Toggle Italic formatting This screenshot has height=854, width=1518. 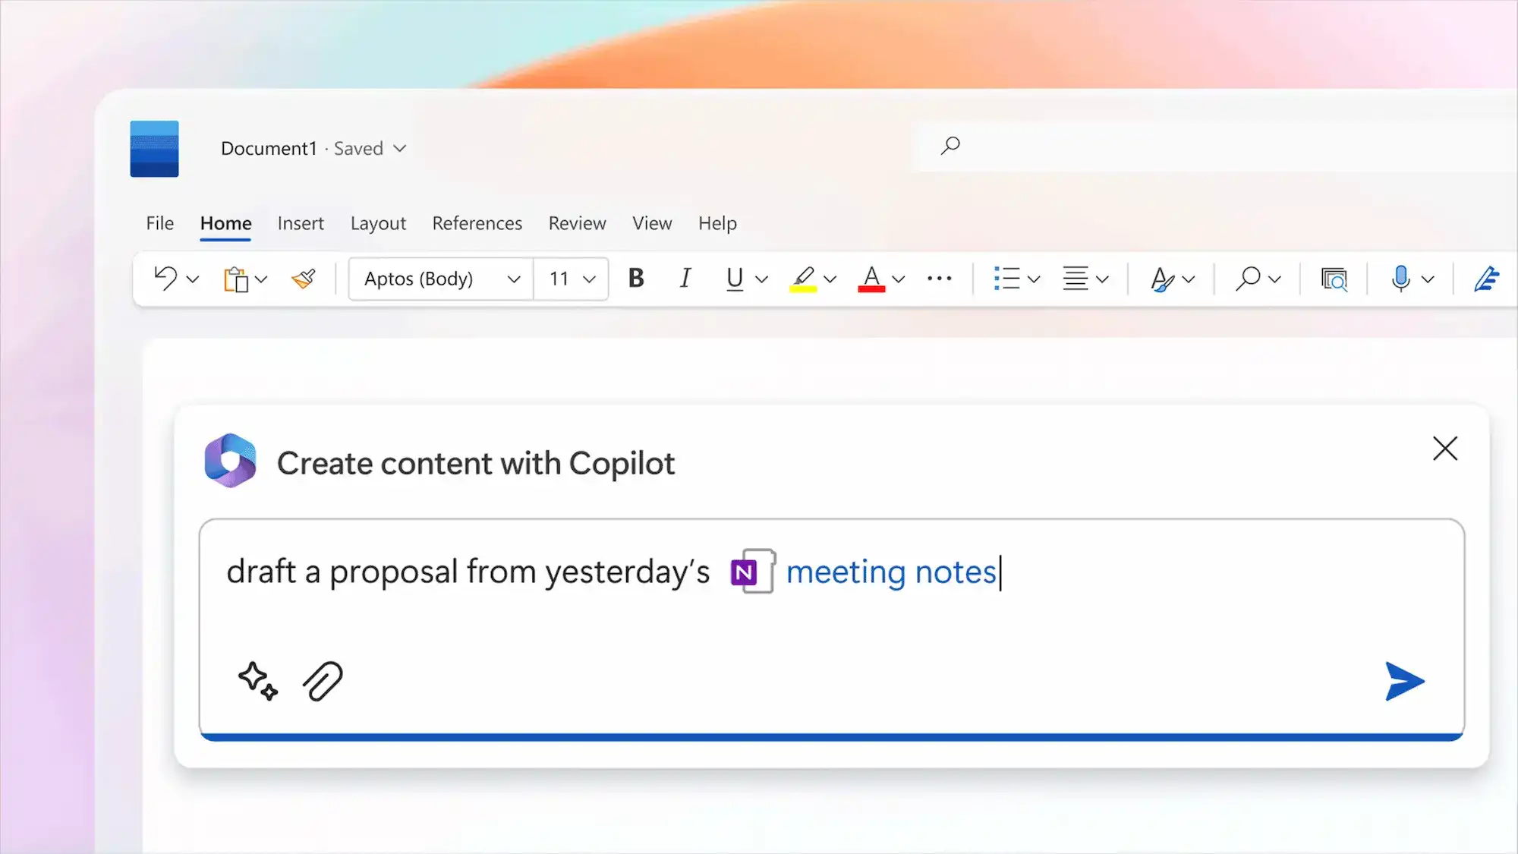685,279
